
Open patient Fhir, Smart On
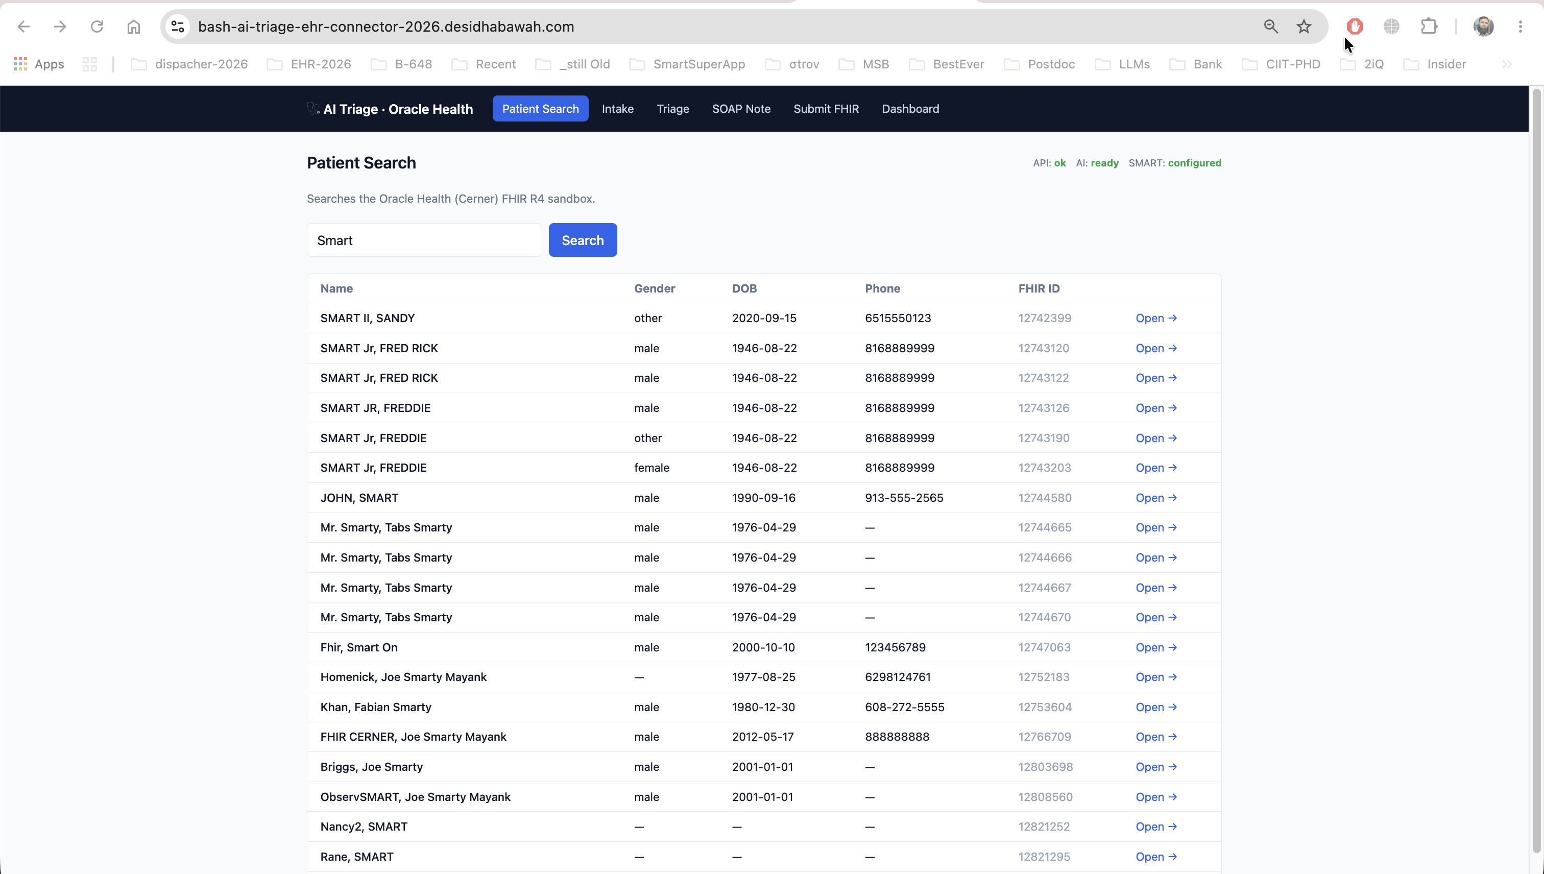[1155, 647]
